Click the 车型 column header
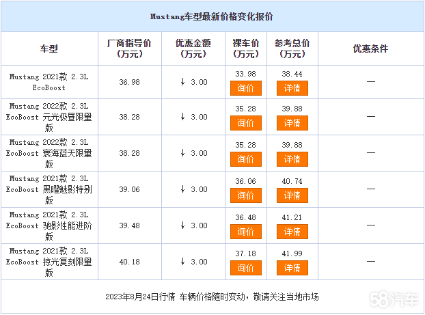This screenshot has height=315, width=425. [x=49, y=49]
